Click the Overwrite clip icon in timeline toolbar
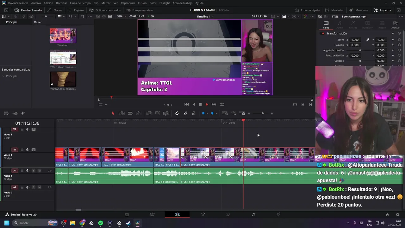 click(158, 113)
